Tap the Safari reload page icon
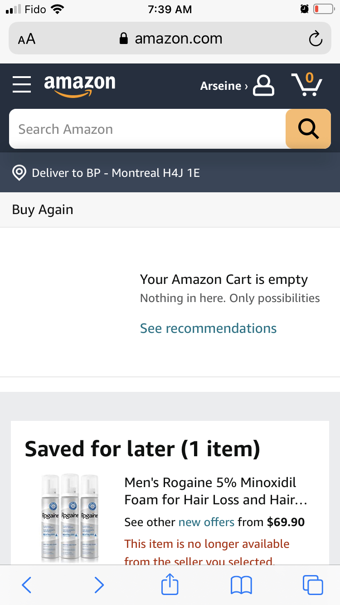Viewport: 340px width, 605px height. click(316, 39)
